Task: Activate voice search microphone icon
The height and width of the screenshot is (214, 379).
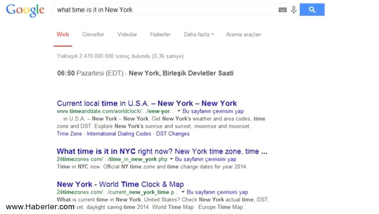Action: click(294, 9)
